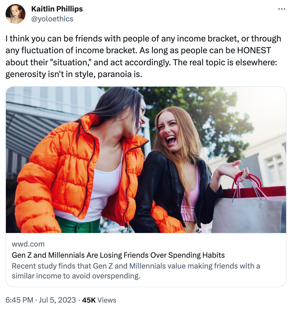292x310 pixels.
Task: Select the line 'generosity isn't in style, paranoia is.'
Action: coord(74,74)
